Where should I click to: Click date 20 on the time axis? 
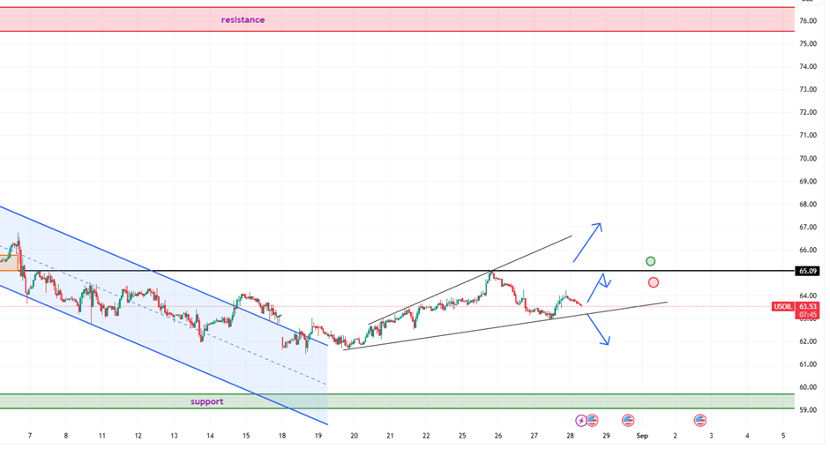[x=354, y=436]
